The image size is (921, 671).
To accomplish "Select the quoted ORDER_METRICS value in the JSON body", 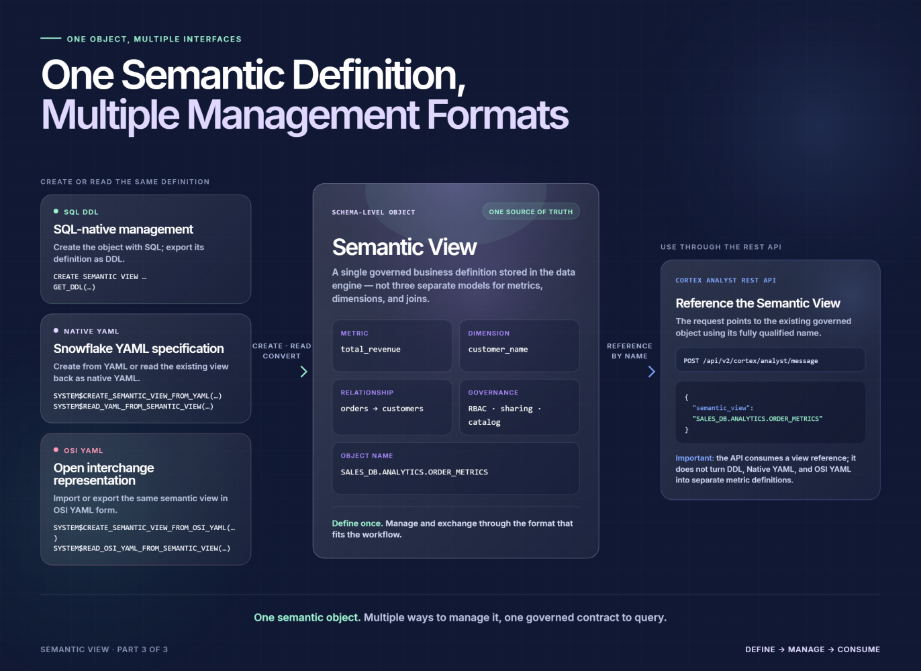I will pos(757,419).
